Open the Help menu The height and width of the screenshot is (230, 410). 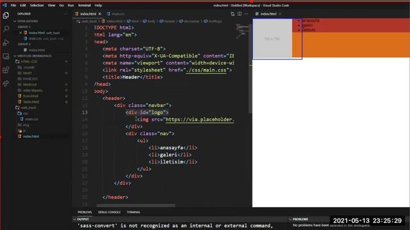click(x=98, y=5)
